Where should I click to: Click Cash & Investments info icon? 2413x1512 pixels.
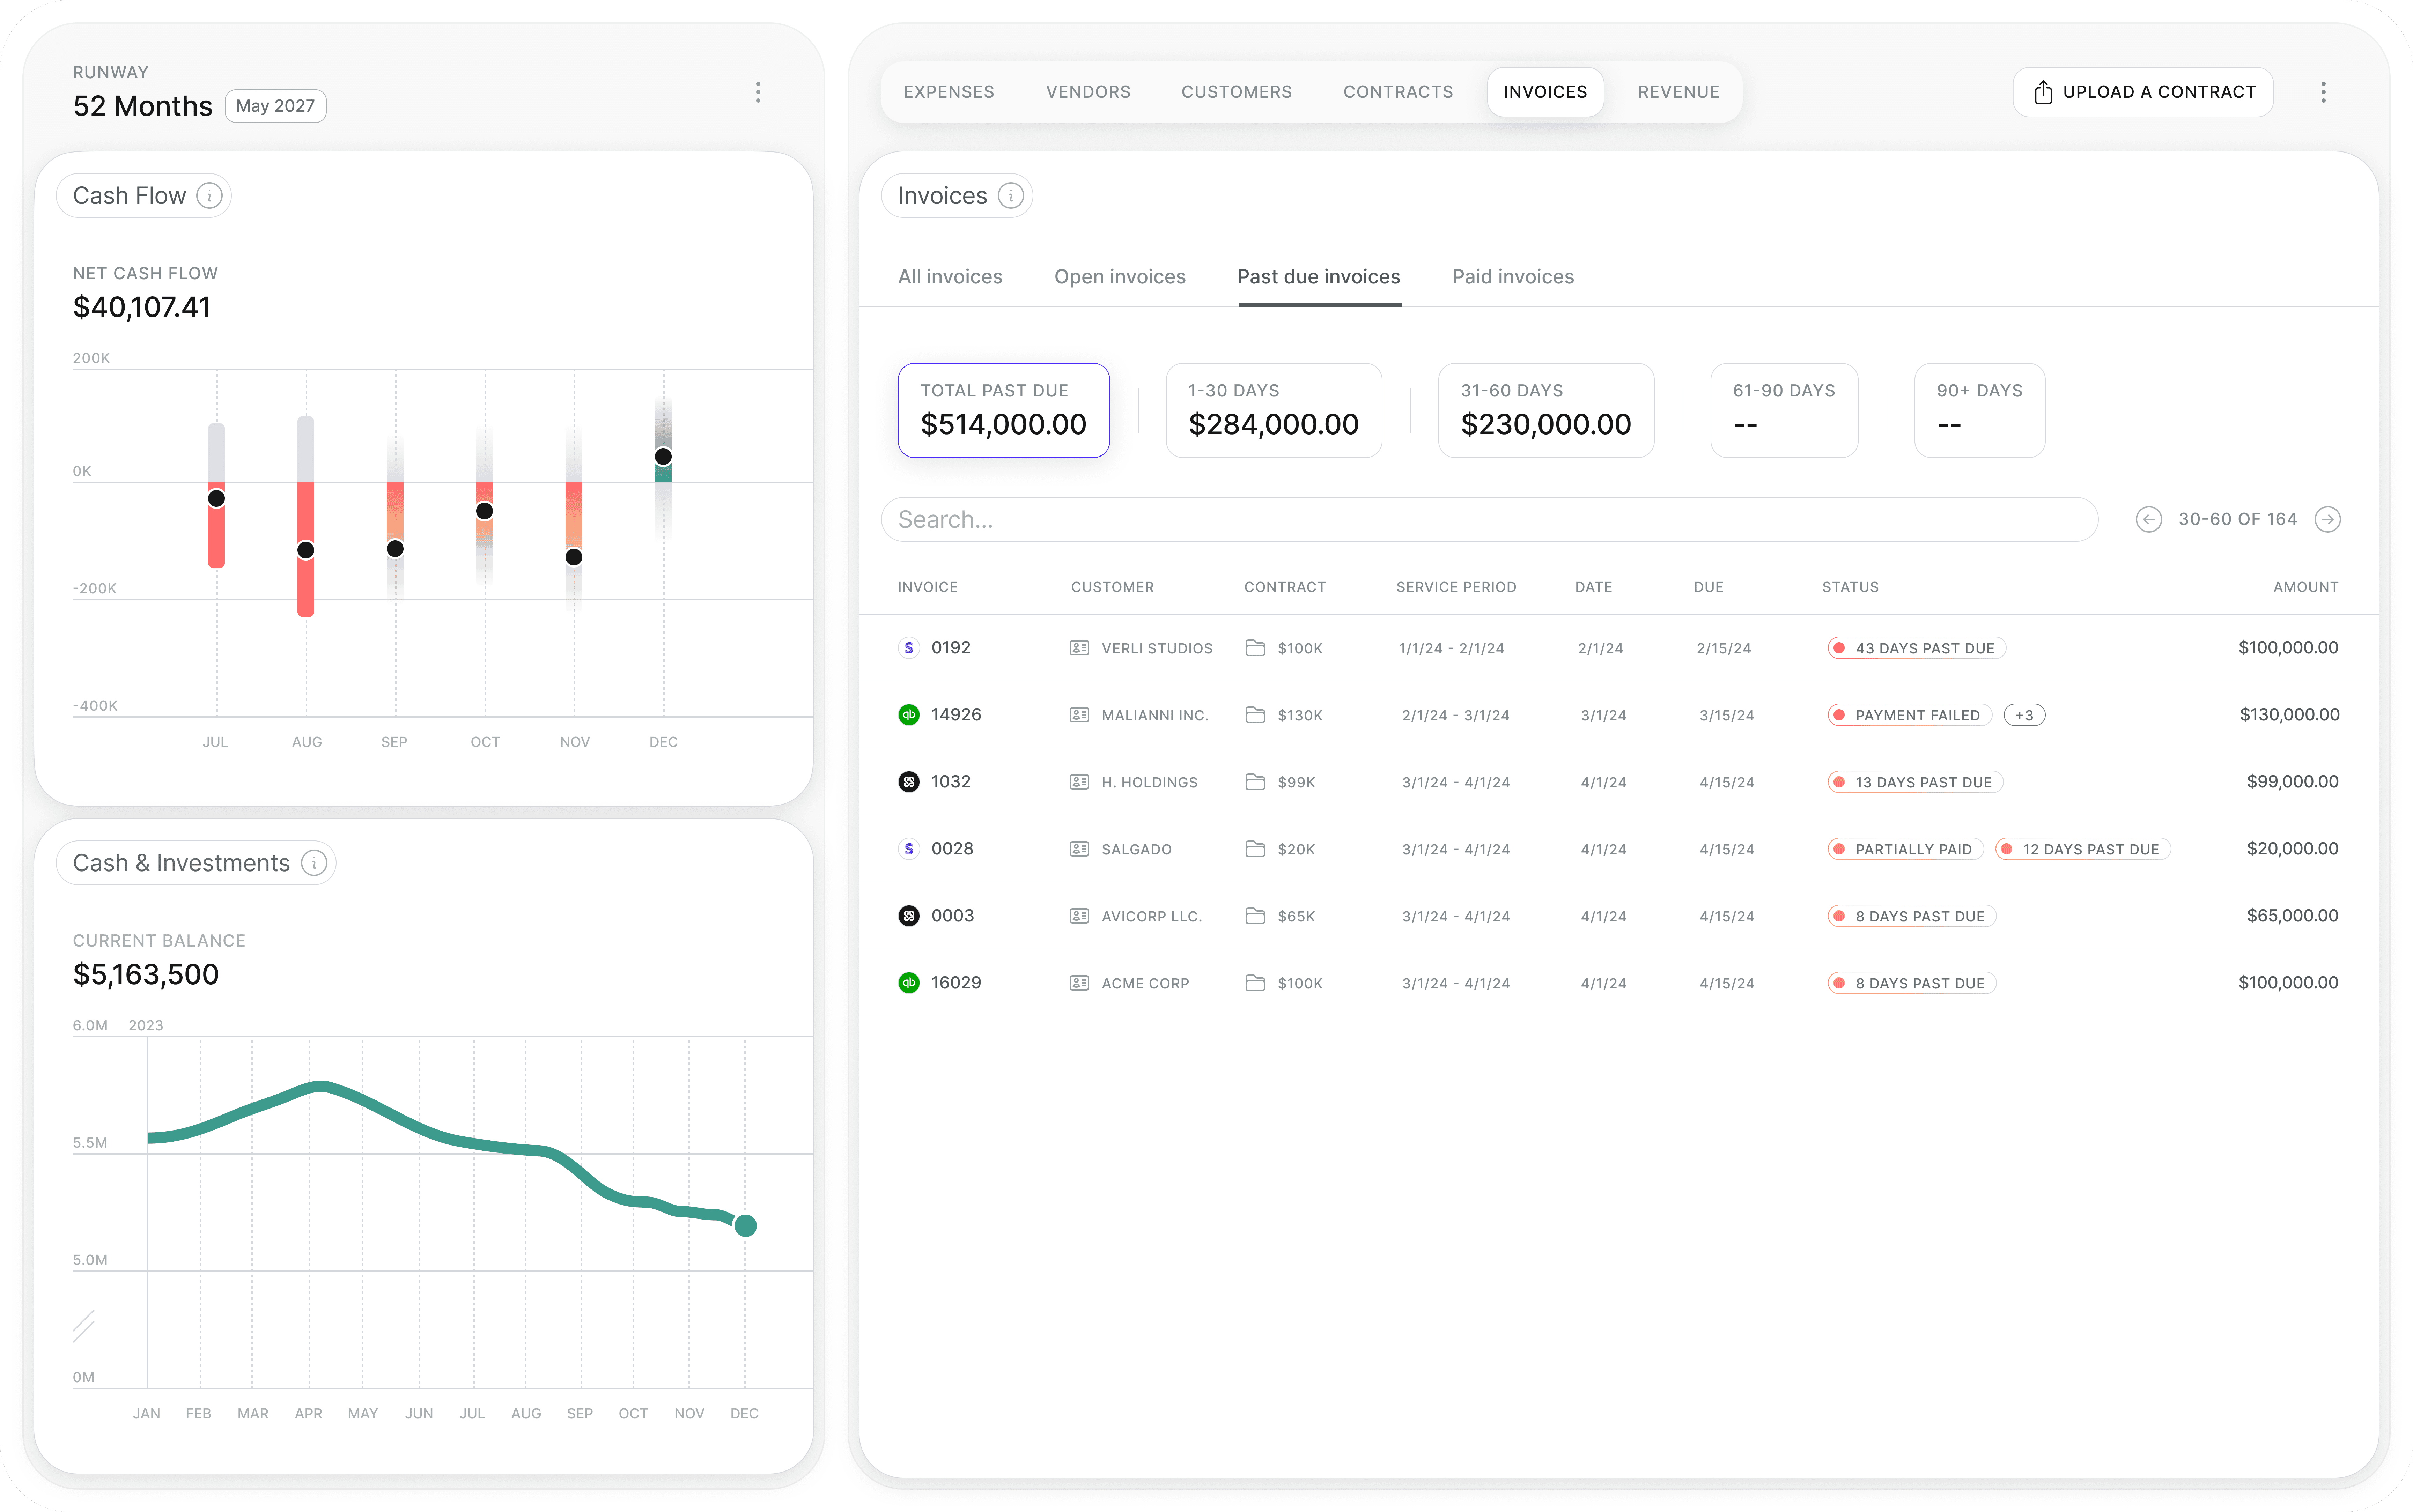tap(314, 863)
